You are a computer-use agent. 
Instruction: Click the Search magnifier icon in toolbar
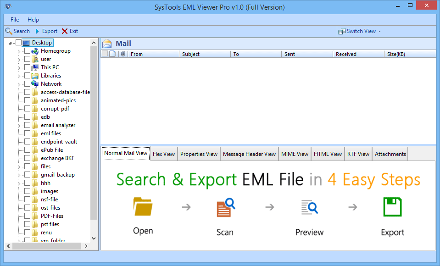[x=9, y=31]
